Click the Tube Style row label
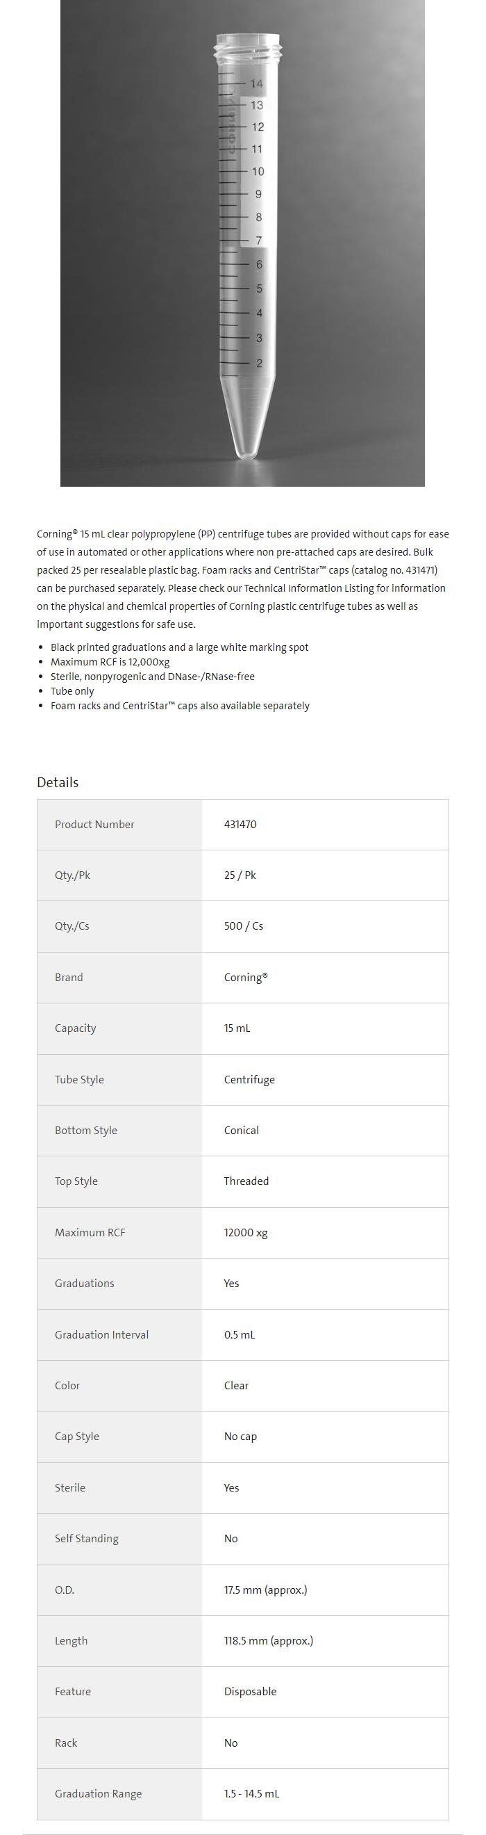 click(x=79, y=1079)
